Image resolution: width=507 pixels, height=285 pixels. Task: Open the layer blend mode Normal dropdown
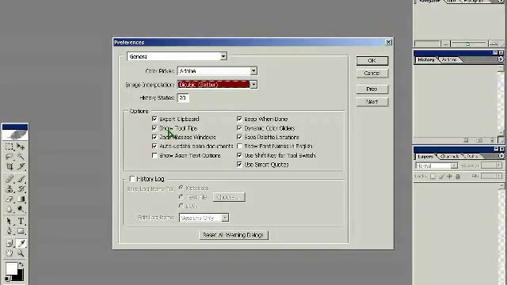(x=436, y=165)
